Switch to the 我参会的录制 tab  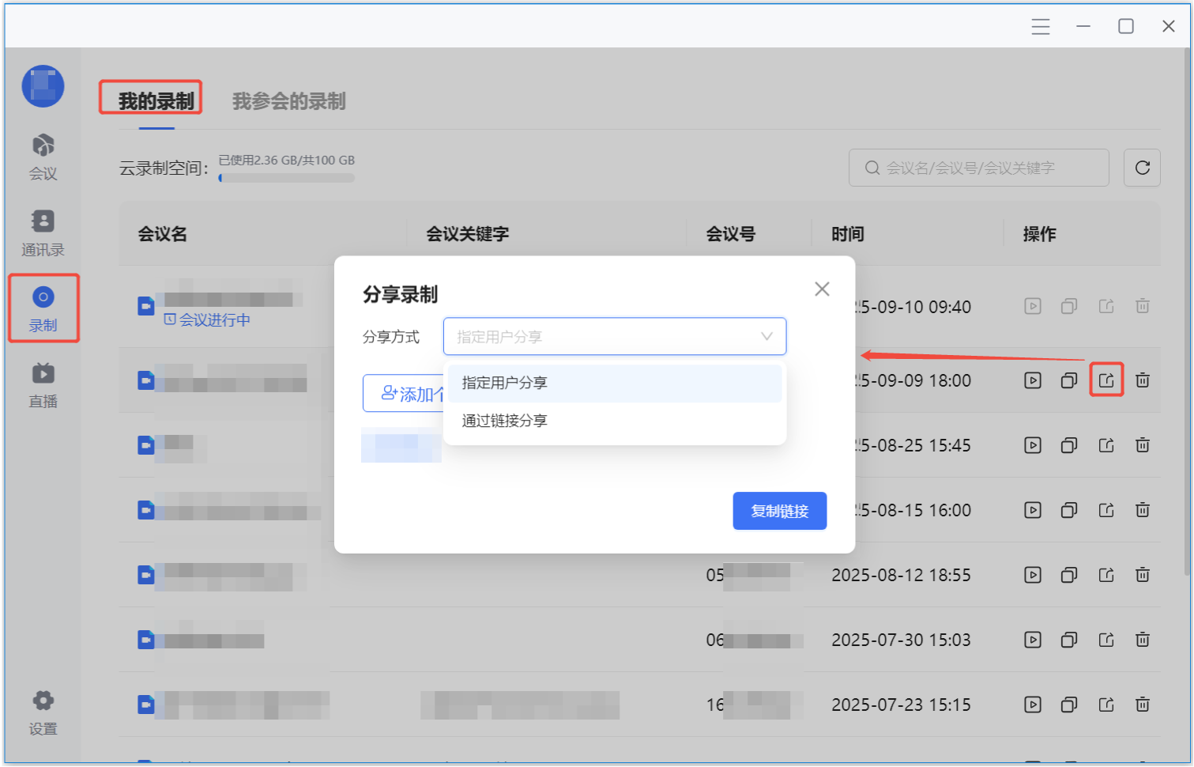click(x=288, y=101)
